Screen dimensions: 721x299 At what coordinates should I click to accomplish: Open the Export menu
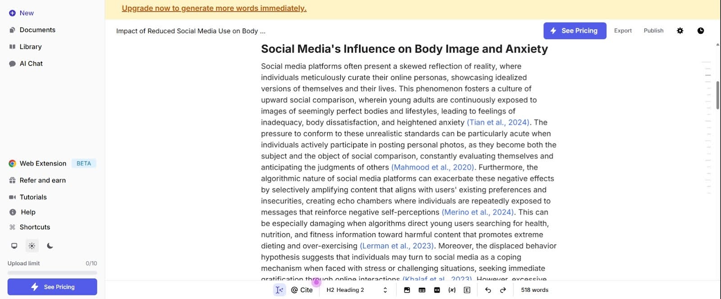[x=623, y=31]
